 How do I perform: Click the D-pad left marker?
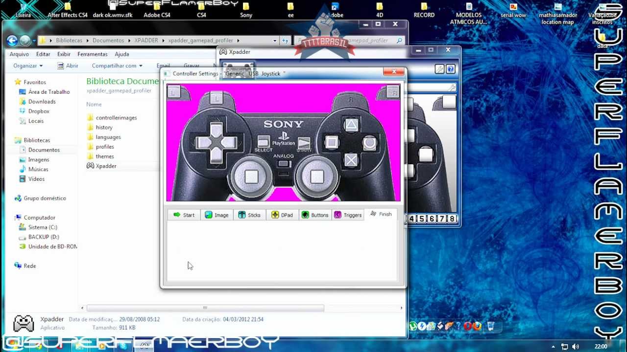click(x=202, y=143)
